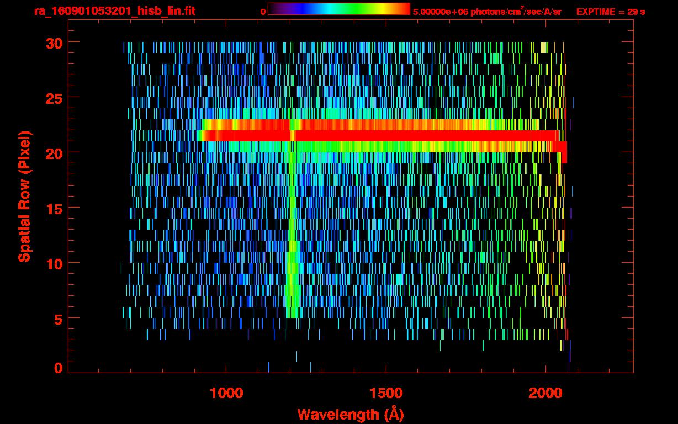Click the color bar minimum label 0

263,12
